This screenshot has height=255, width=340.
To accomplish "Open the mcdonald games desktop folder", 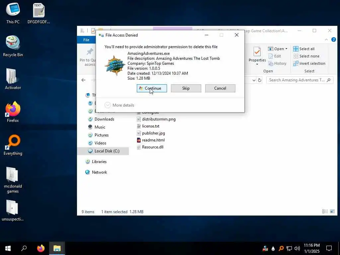I will click(x=13, y=180).
